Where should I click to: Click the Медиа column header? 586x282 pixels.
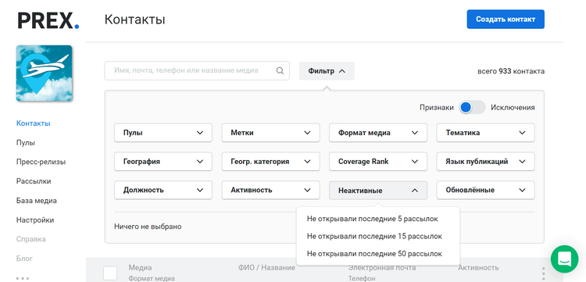[140, 268]
